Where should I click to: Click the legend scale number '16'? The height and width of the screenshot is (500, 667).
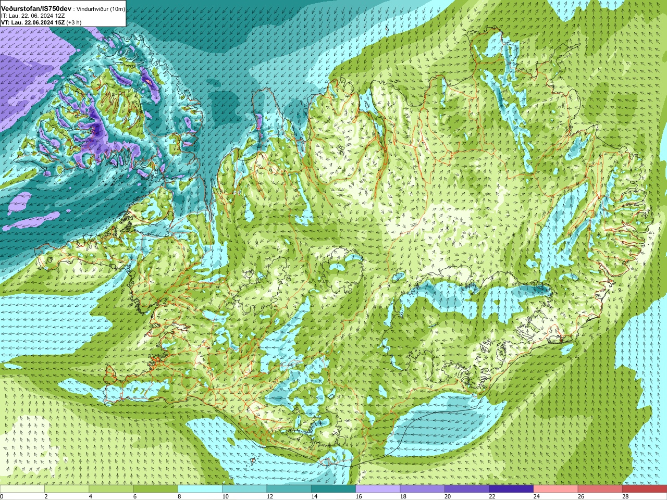pyautogui.click(x=359, y=496)
